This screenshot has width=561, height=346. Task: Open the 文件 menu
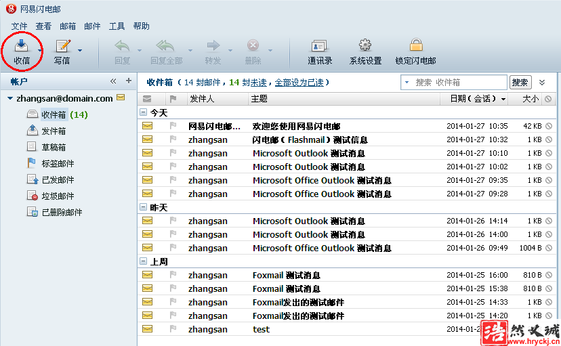coord(20,26)
